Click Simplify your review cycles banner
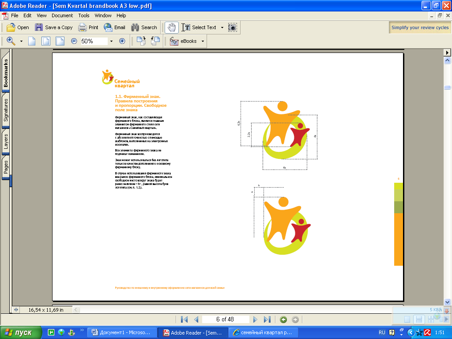The image size is (452, 339). 420,28
